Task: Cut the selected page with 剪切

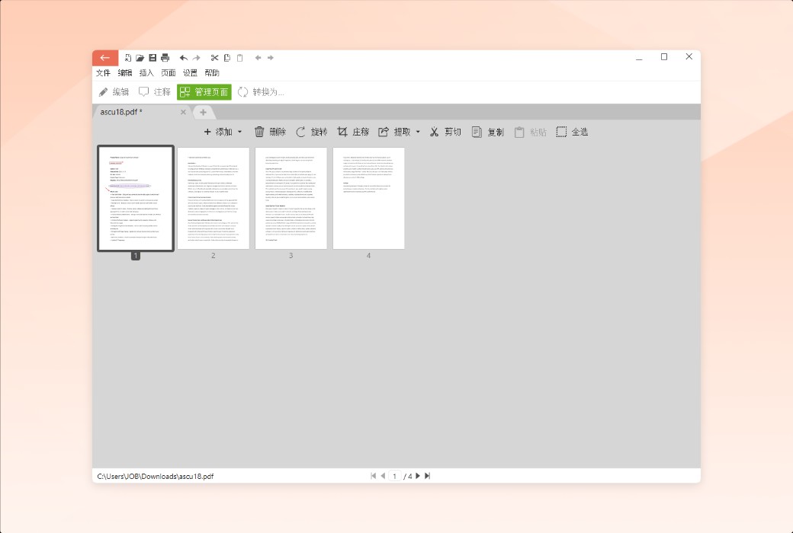Action: pos(445,131)
